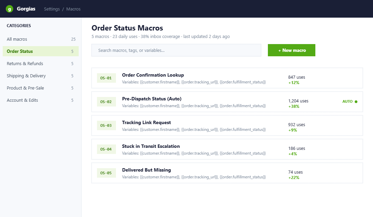
Task: Click the variables line under Tracking Link Request
Action: coord(194,130)
